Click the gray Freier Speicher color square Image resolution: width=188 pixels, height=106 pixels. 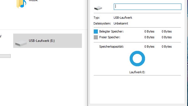tap(96, 37)
